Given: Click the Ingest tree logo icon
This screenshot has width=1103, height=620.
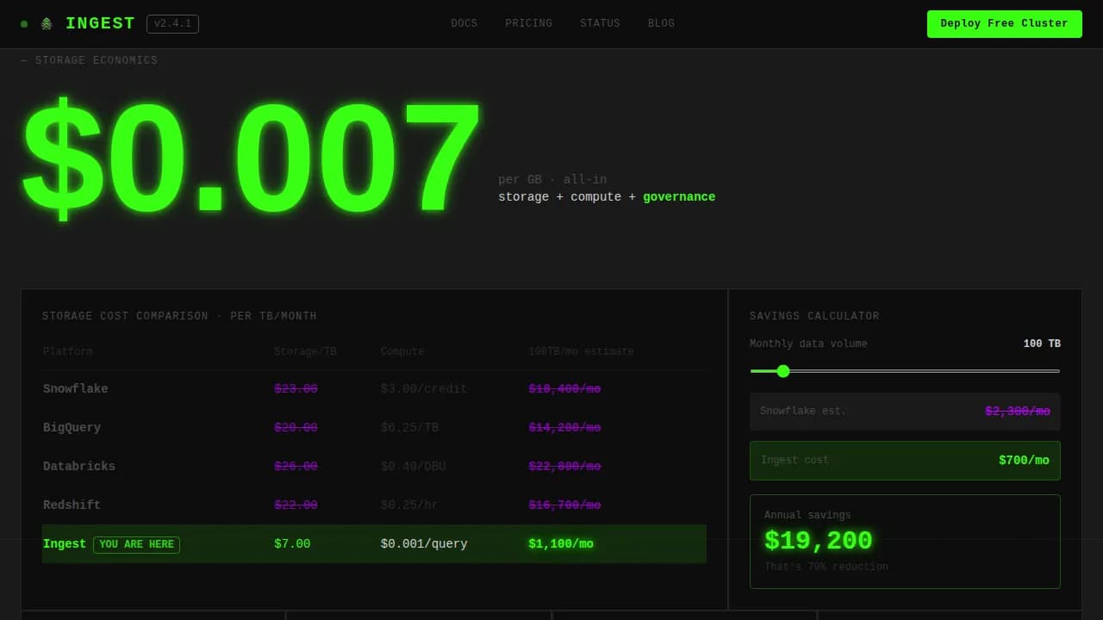Looking at the screenshot, I should click(47, 24).
